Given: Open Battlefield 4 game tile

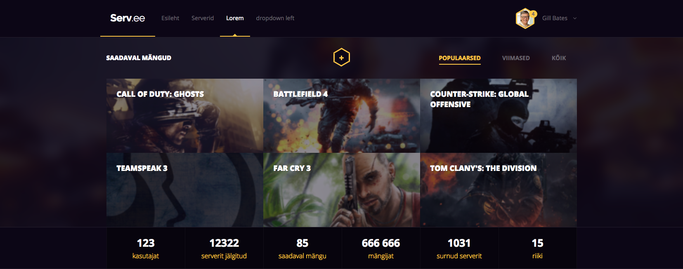Looking at the screenshot, I should [x=342, y=116].
